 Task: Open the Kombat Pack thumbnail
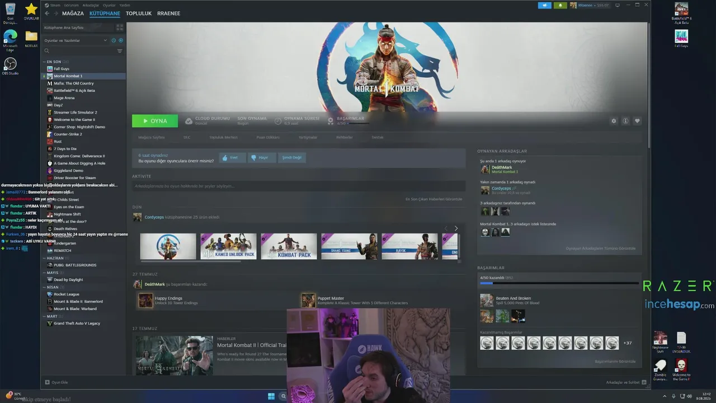[289, 246]
